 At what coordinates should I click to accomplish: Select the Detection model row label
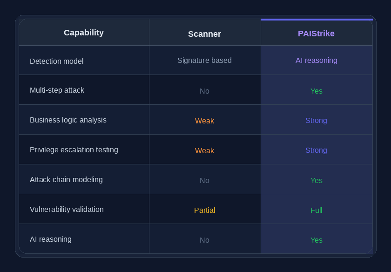pyautogui.click(x=57, y=61)
